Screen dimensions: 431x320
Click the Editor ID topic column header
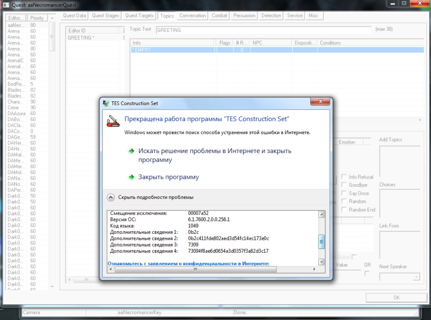92,31
